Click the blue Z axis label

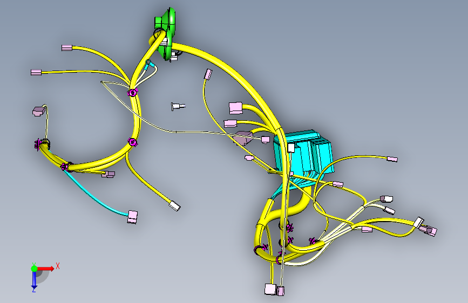(33, 290)
